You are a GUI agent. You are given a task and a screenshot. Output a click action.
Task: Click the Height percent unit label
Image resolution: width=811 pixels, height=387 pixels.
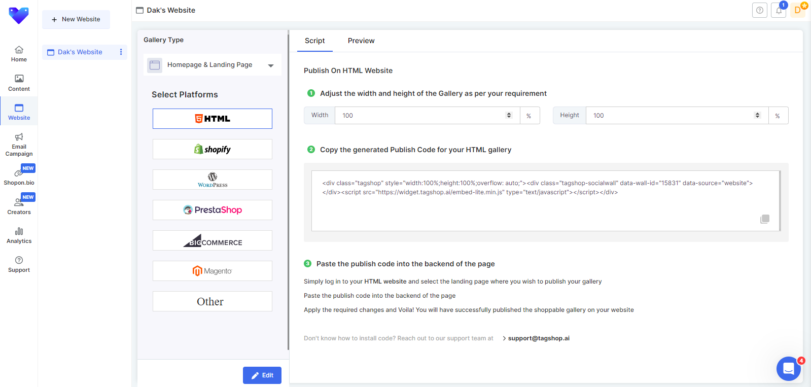tap(778, 116)
